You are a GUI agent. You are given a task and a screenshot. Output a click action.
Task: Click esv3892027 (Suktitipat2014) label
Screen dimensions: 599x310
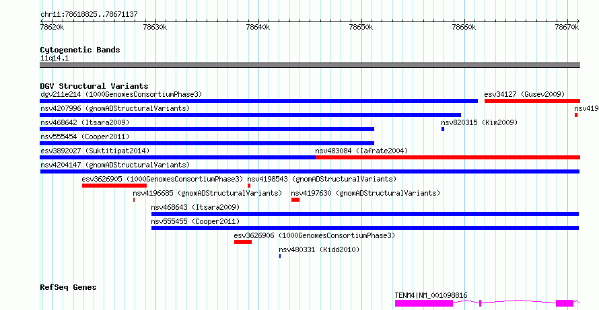click(x=95, y=151)
